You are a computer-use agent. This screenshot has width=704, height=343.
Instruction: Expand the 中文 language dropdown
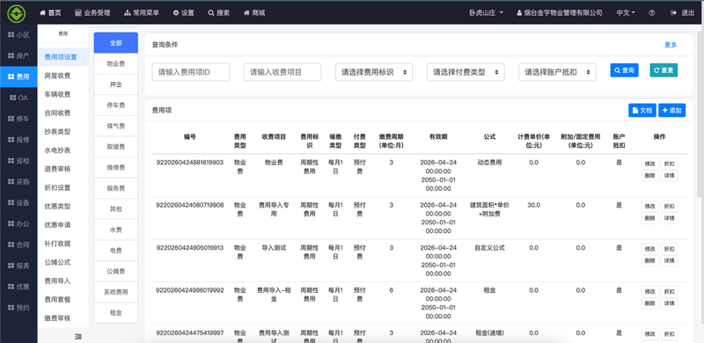pyautogui.click(x=626, y=13)
